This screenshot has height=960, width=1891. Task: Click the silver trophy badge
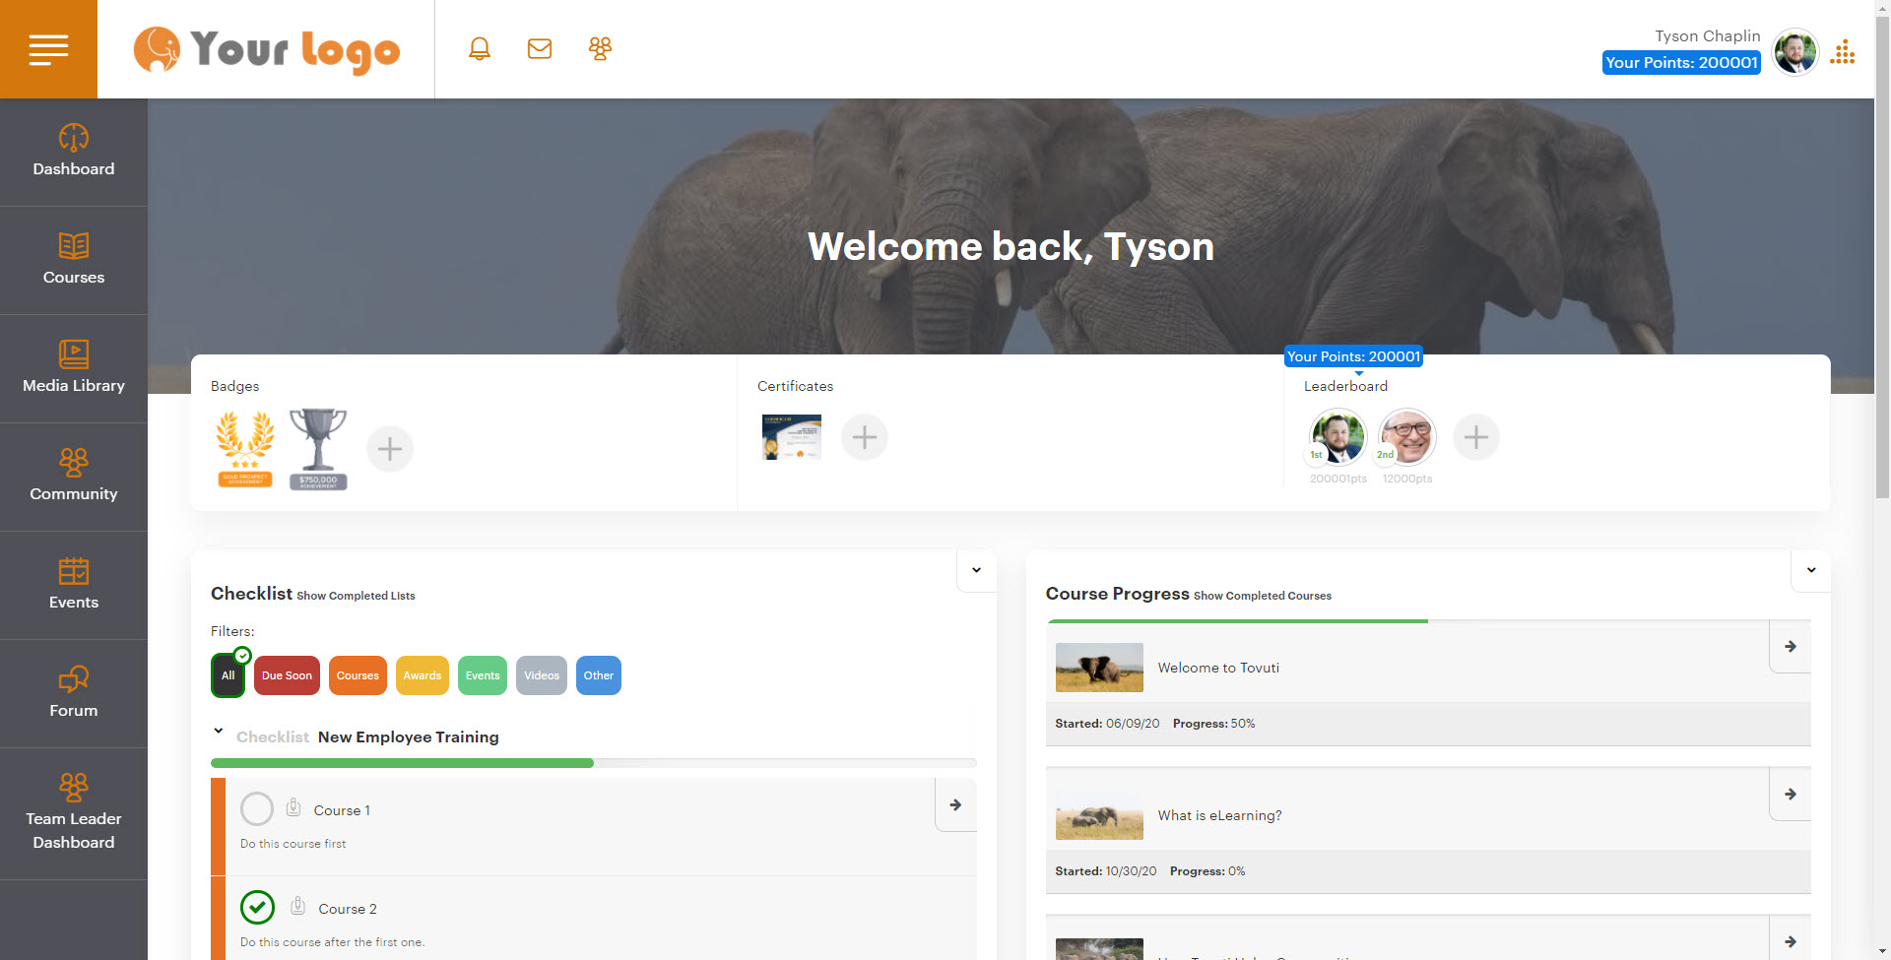[x=318, y=449]
